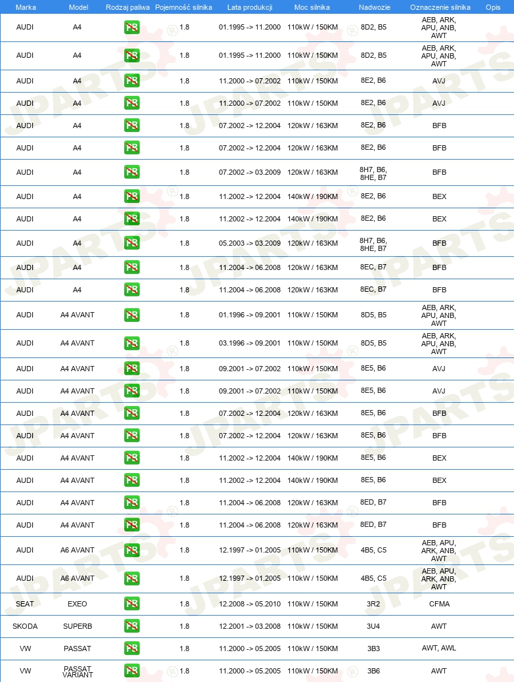Viewport: 514px width, 682px height.
Task: Click the fuel type icon in SKODA SUPERB row
Action: (x=132, y=626)
